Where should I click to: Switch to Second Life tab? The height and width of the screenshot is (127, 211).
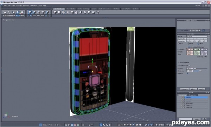click(x=71, y=9)
